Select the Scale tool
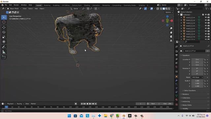 4,37
